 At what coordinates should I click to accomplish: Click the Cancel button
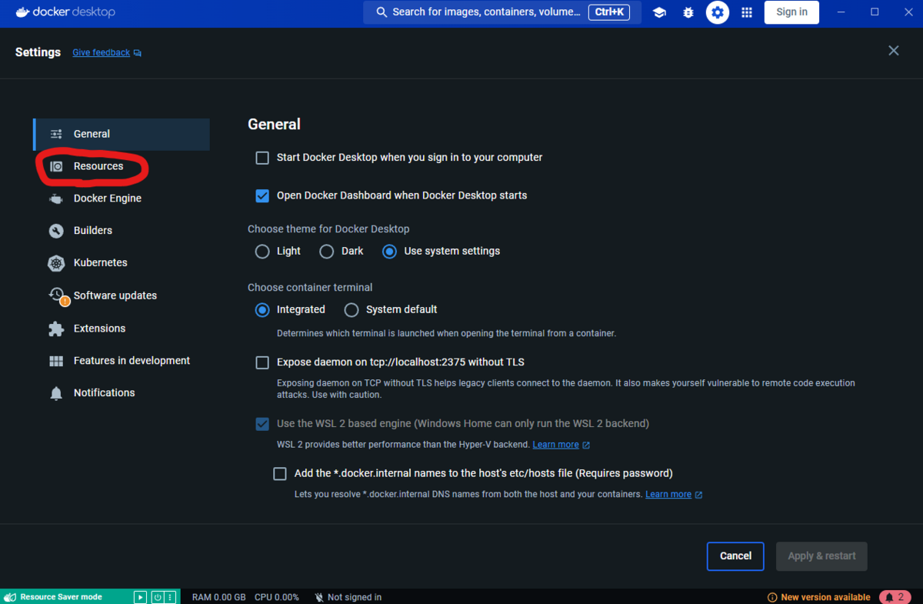[x=735, y=556]
